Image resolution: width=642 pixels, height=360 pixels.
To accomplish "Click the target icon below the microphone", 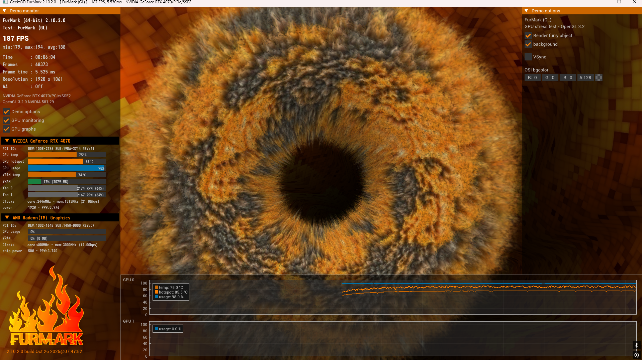I will click(636, 355).
